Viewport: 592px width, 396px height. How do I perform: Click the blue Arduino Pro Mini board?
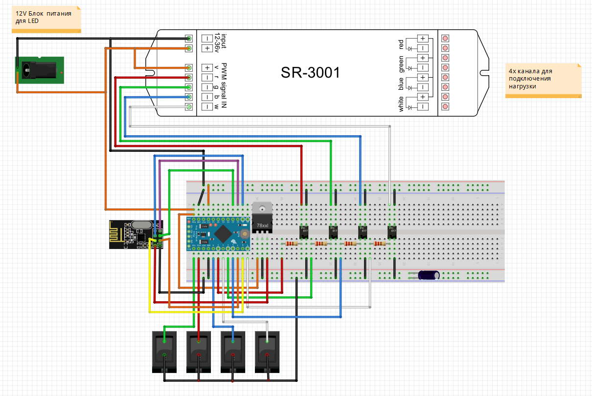click(x=219, y=232)
